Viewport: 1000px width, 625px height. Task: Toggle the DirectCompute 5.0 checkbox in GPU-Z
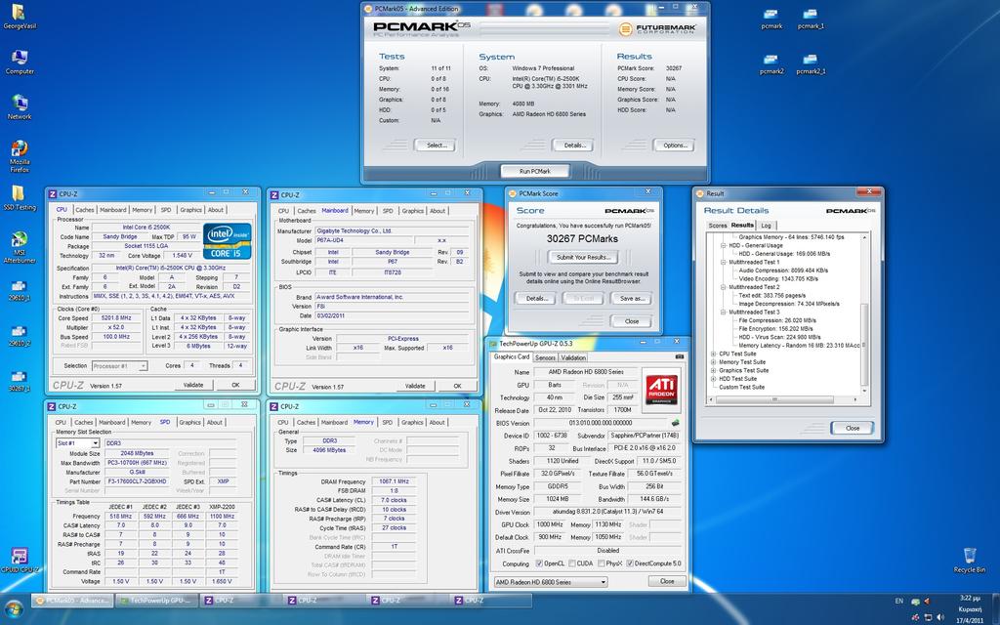click(x=630, y=563)
